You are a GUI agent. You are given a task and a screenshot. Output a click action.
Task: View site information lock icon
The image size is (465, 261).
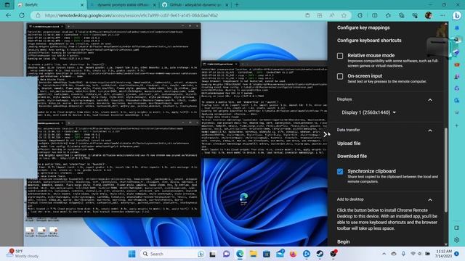pos(38,15)
